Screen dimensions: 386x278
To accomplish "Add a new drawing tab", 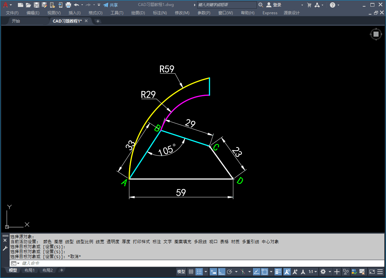I will pyautogui.click(x=98, y=21).
